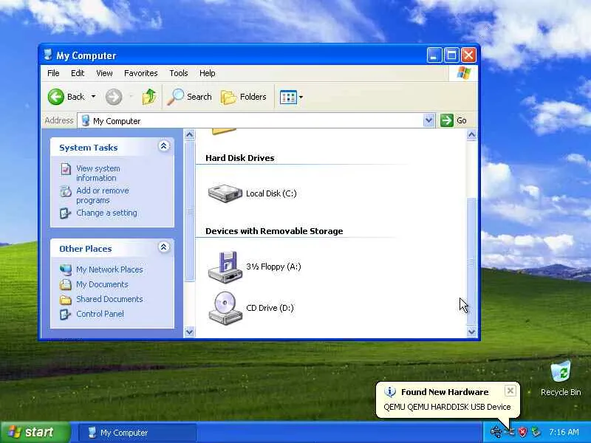Click the Shared Documents folder icon
The width and height of the screenshot is (591, 443).
pyautogui.click(x=66, y=300)
